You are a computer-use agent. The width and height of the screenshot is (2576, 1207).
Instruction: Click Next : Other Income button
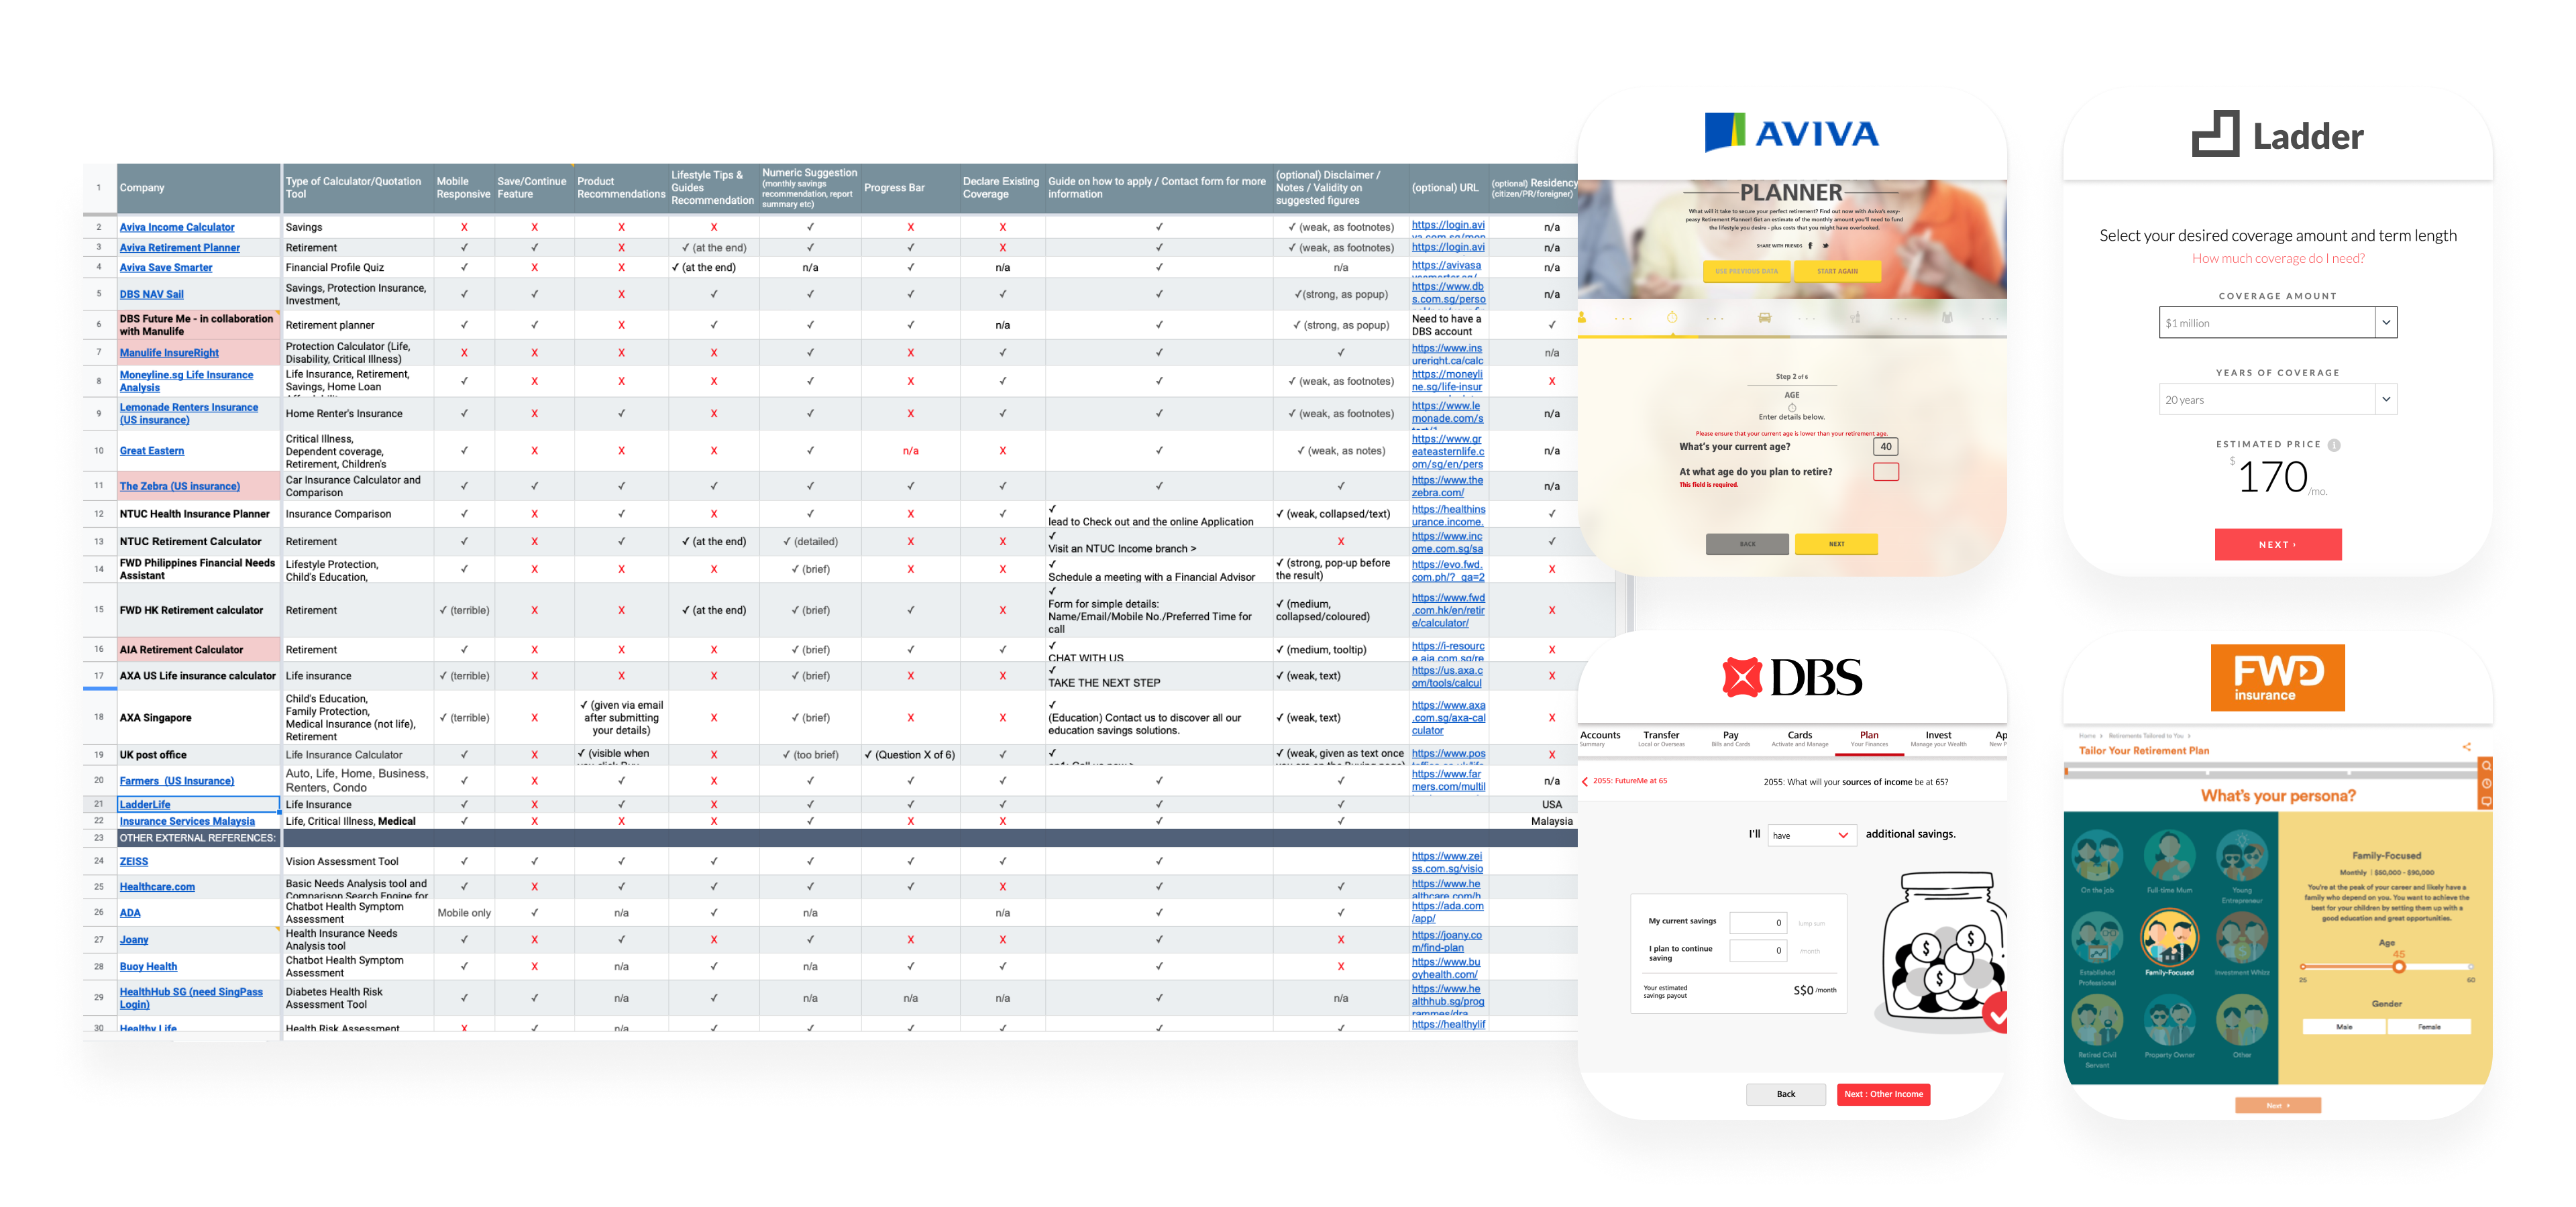click(x=1883, y=1094)
